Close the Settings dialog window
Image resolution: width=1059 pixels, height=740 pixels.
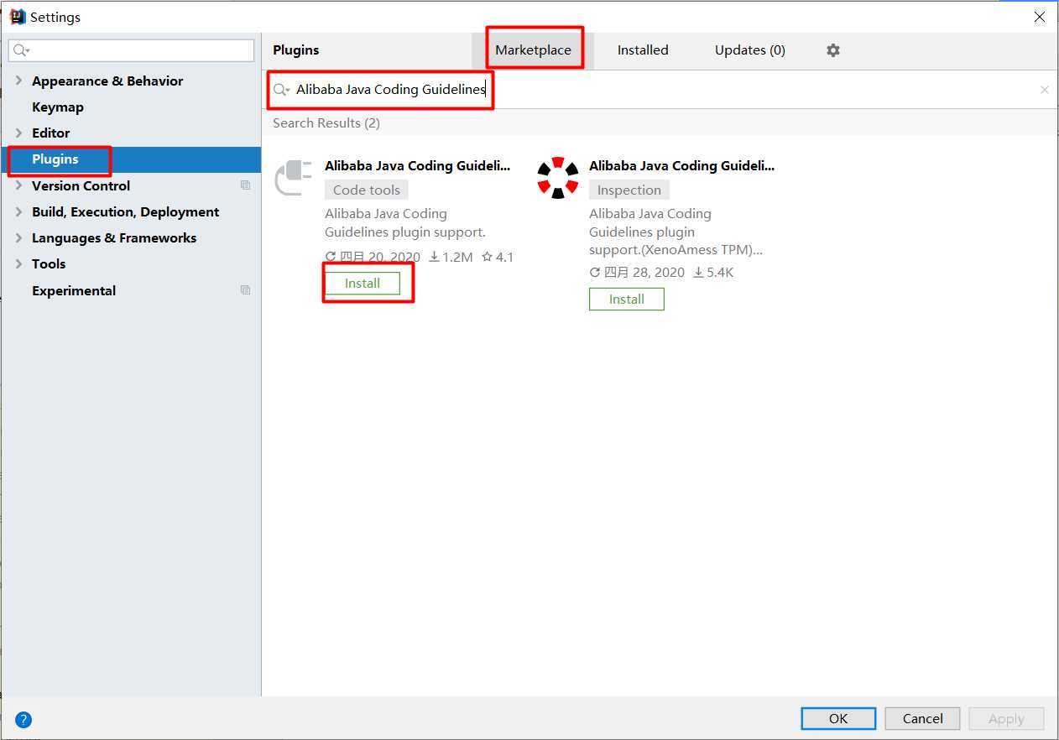pos(1040,17)
